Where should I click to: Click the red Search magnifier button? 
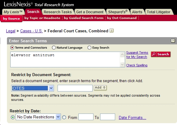pos(161,54)
